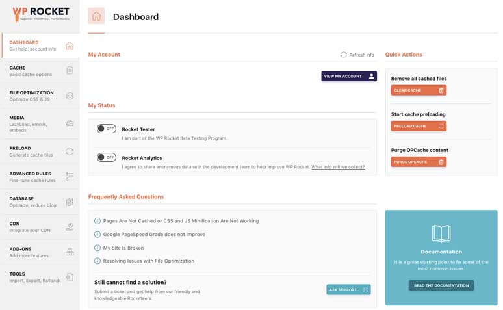The image size is (503, 310).
Task: Open the Database section
Action: point(40,202)
